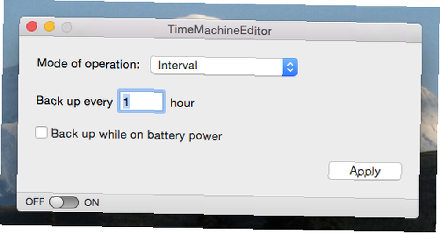Click the word Interval in the popup
This screenshot has height=234, width=440.
point(178,66)
